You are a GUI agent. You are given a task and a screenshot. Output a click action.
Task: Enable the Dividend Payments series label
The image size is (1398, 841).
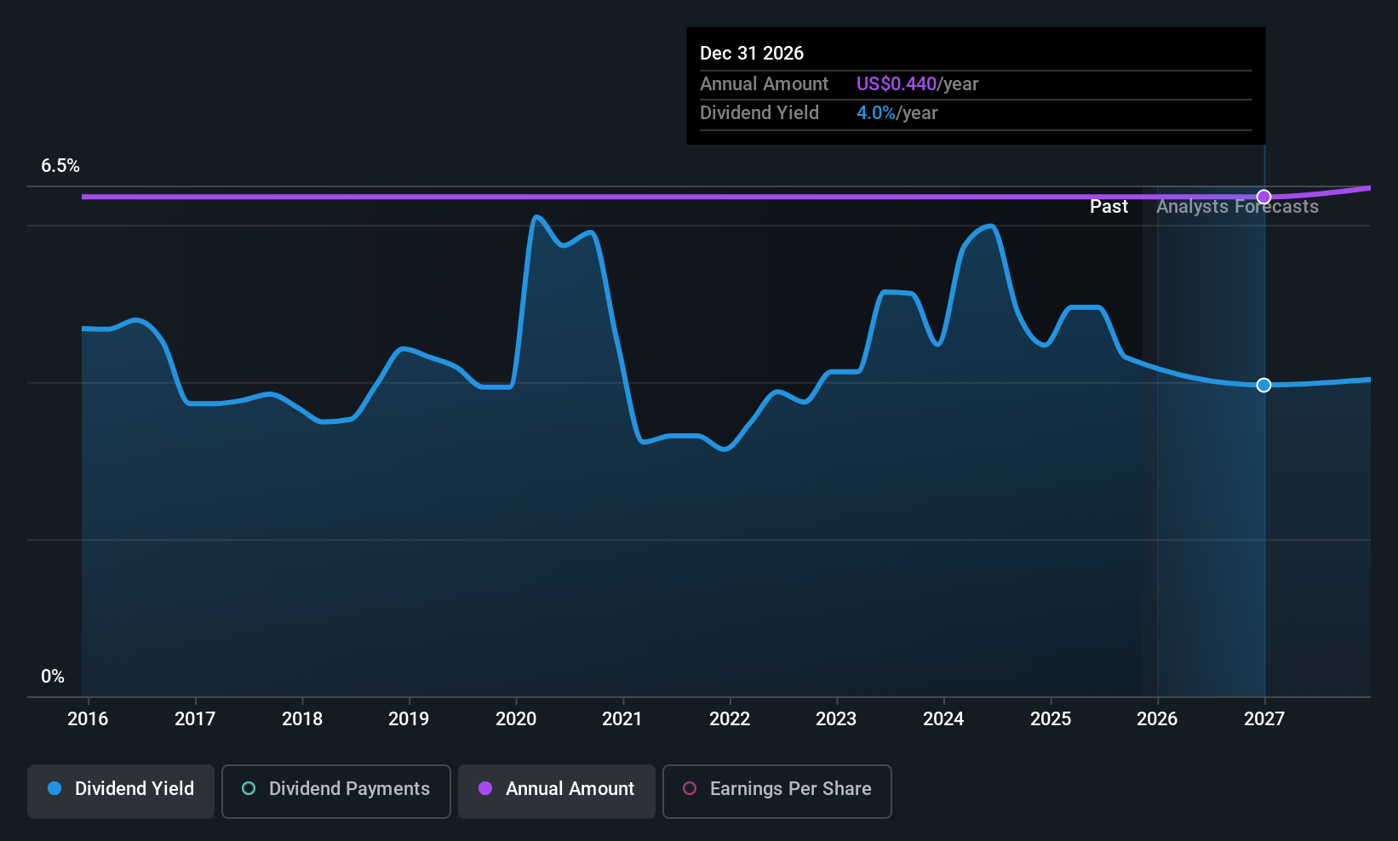349,789
